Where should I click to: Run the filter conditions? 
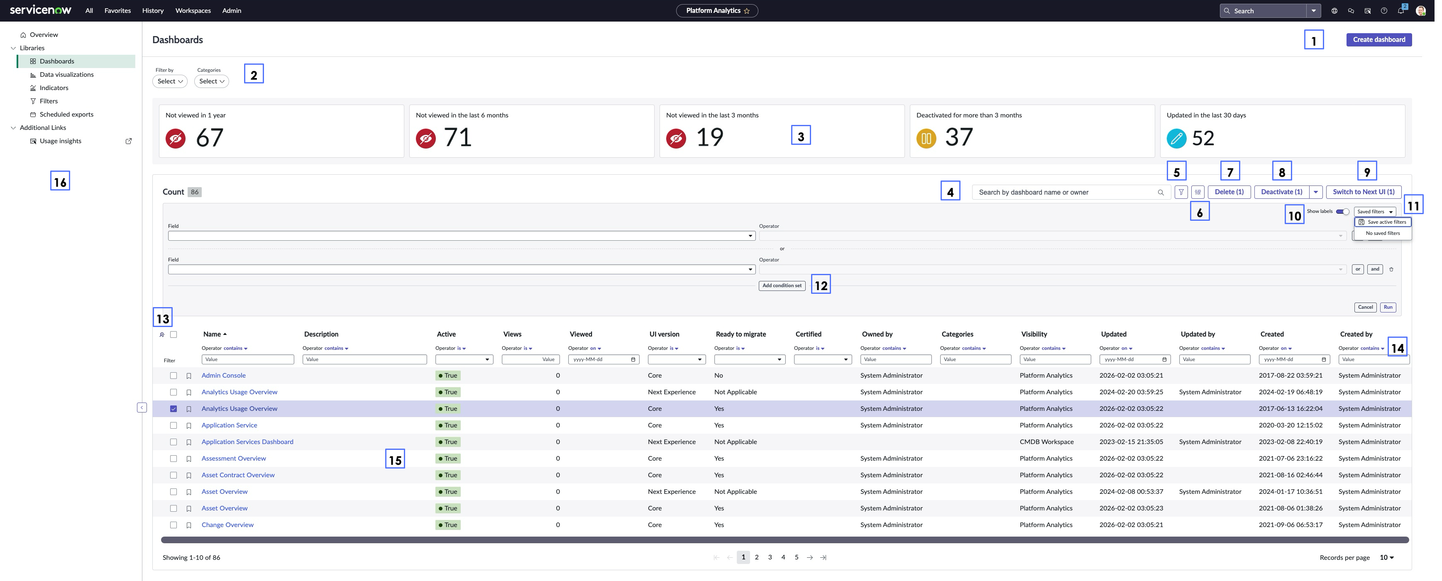(1388, 307)
